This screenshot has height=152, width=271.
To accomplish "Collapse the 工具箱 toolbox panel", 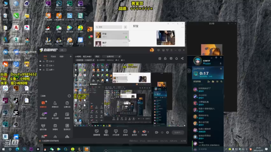I will pyautogui.click(x=69, y=96).
